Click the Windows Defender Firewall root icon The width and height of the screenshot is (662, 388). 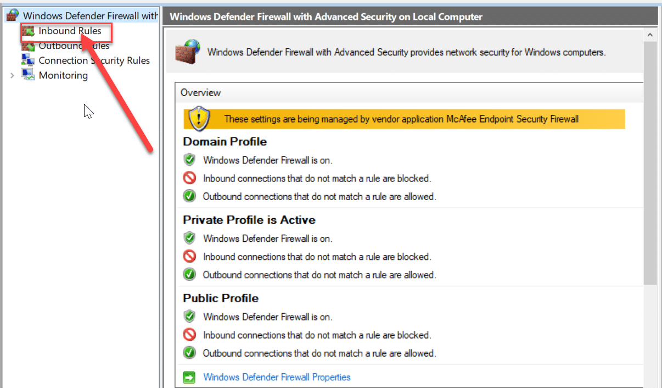tap(13, 16)
